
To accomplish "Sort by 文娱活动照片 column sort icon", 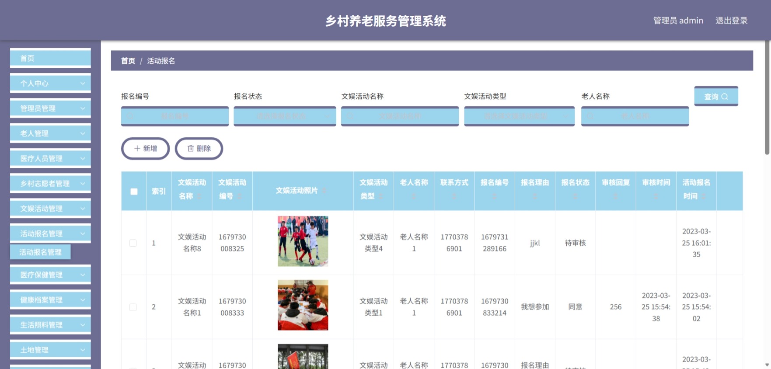I will click(324, 191).
